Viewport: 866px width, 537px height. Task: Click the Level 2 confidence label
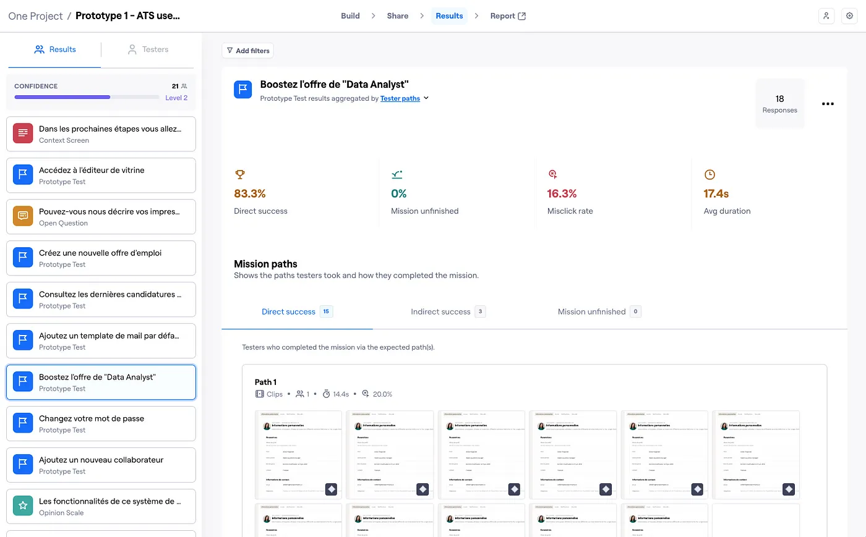tap(176, 98)
